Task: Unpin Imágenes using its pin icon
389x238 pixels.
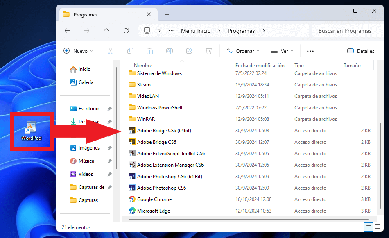Action: [x=109, y=148]
